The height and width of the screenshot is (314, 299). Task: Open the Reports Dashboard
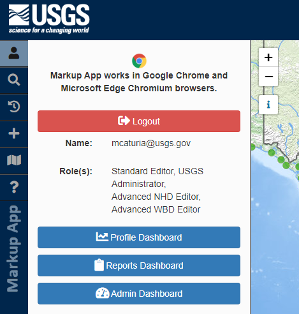coord(139,265)
